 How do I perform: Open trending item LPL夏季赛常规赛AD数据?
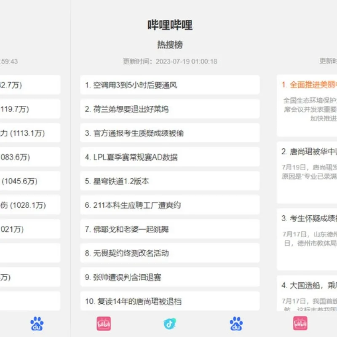[x=170, y=157]
